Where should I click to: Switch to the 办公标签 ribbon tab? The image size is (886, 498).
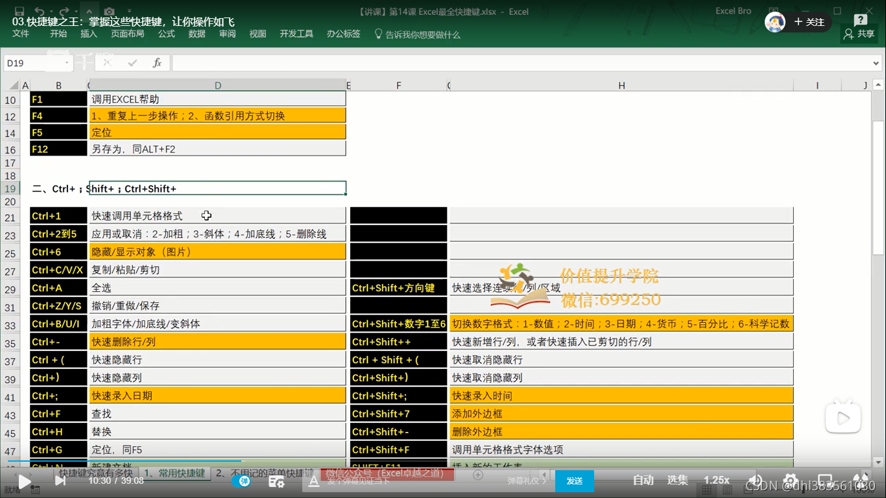click(344, 34)
